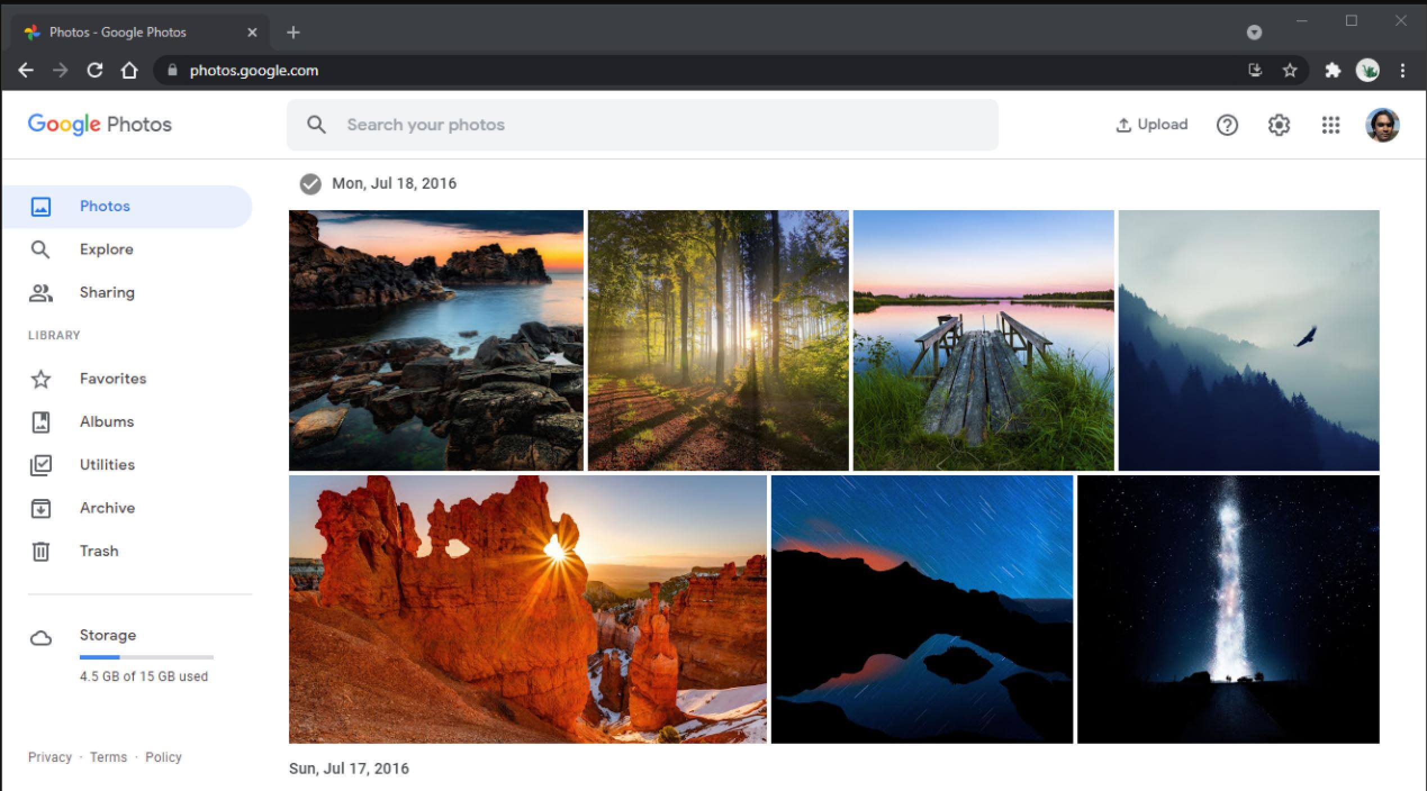Open the Privacy link
Screen dimensions: 1427x791
click(50, 757)
